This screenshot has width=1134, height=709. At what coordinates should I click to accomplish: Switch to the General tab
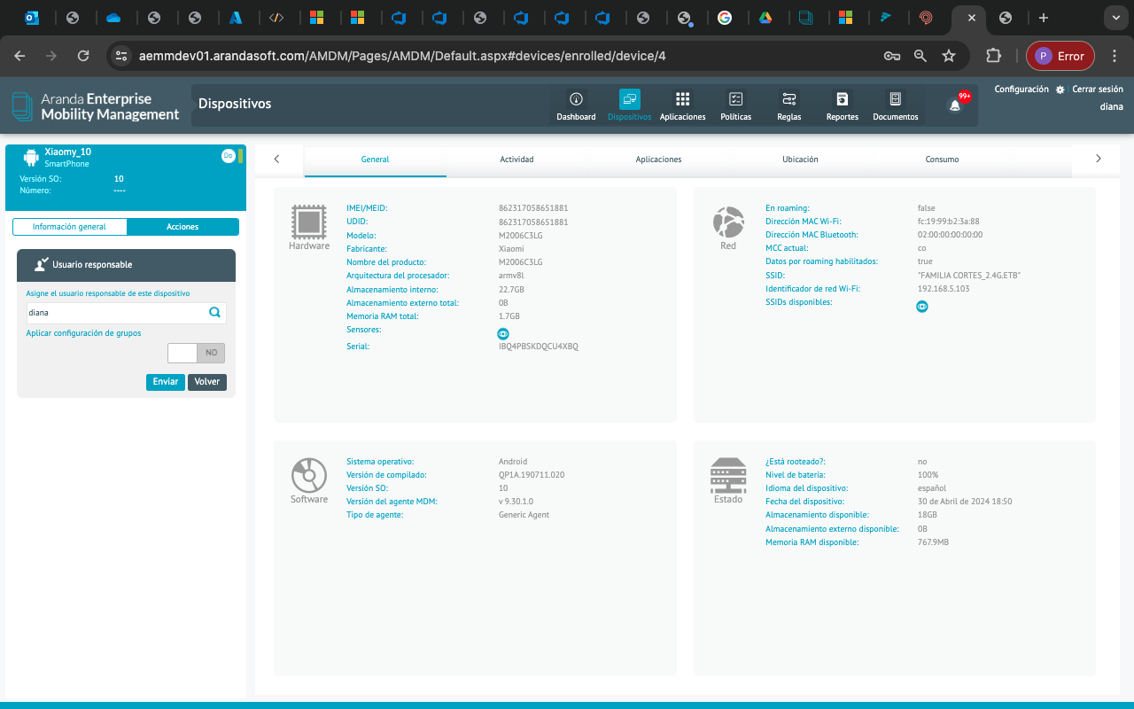[x=375, y=160]
